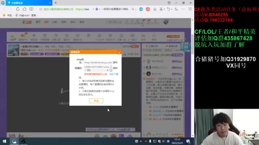The width and height of the screenshot is (259, 145).
Task: Select the 直播 nav item
Action: point(46,22)
